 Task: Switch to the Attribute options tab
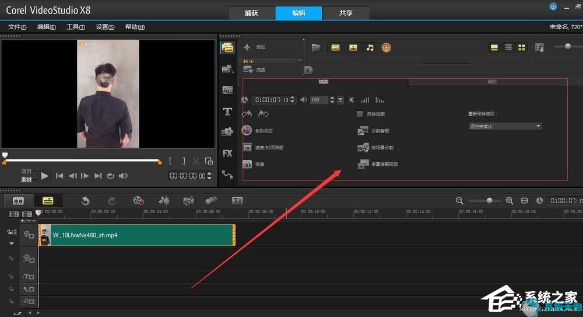tap(492, 82)
